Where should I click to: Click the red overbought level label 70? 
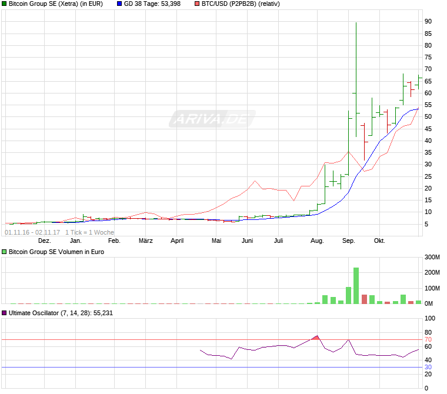428,340
